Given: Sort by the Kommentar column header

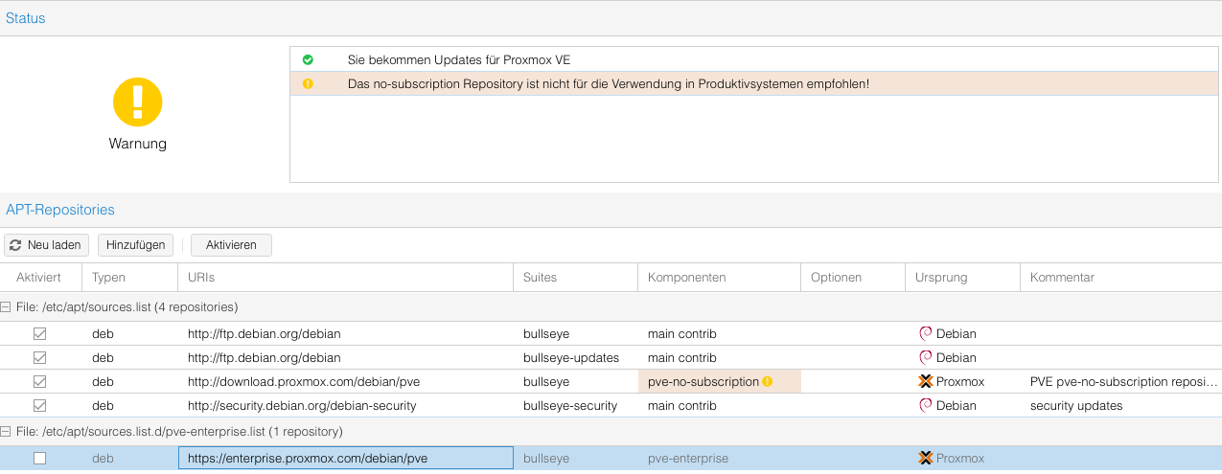Looking at the screenshot, I should (1121, 278).
